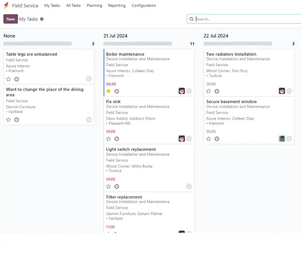The height and width of the screenshot is (257, 301).
Task: Open activity clock on Two radiators installation
Action: (217, 91)
